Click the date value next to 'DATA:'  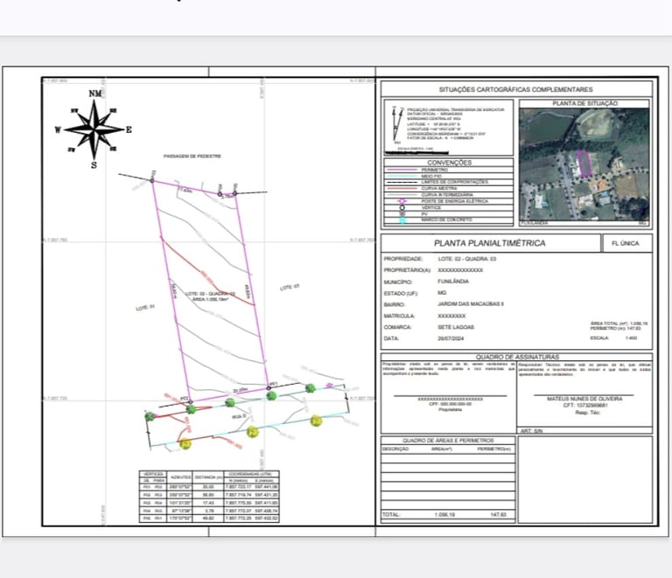click(451, 338)
